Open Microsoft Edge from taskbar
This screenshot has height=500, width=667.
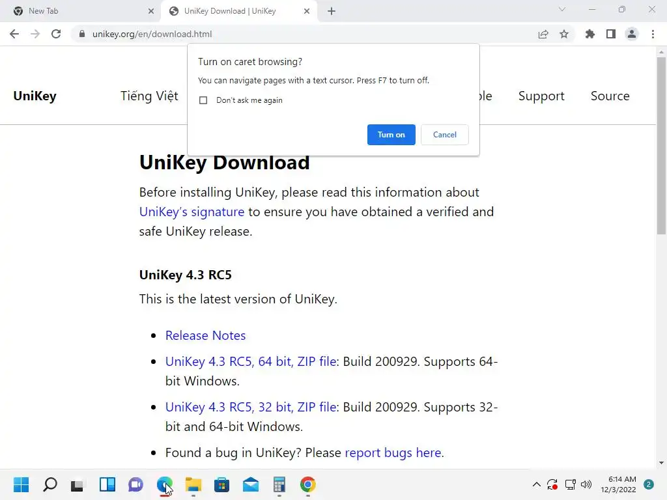point(165,484)
